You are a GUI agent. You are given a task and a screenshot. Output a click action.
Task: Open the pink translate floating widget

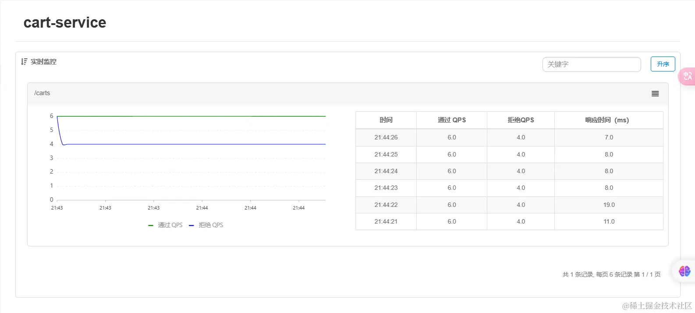(687, 76)
